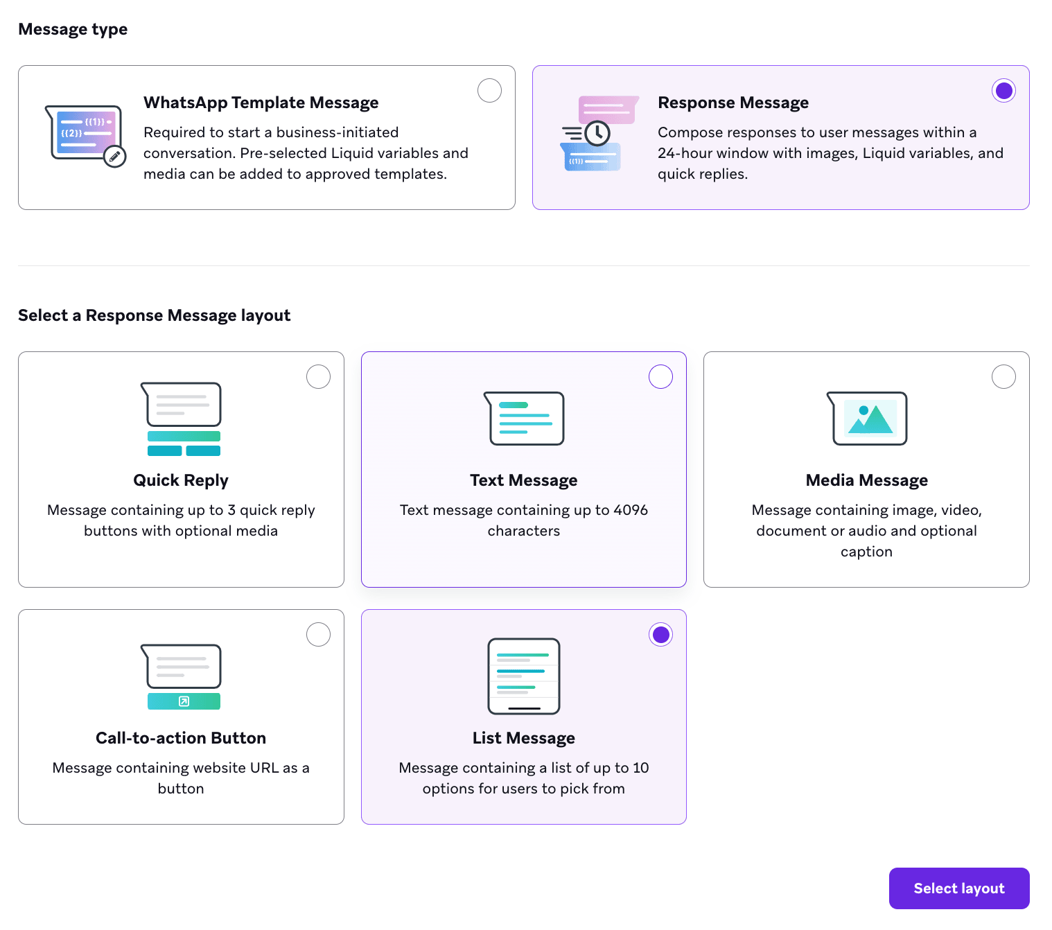
Task: Select the WhatsApp Template Message radio button
Action: 489,91
